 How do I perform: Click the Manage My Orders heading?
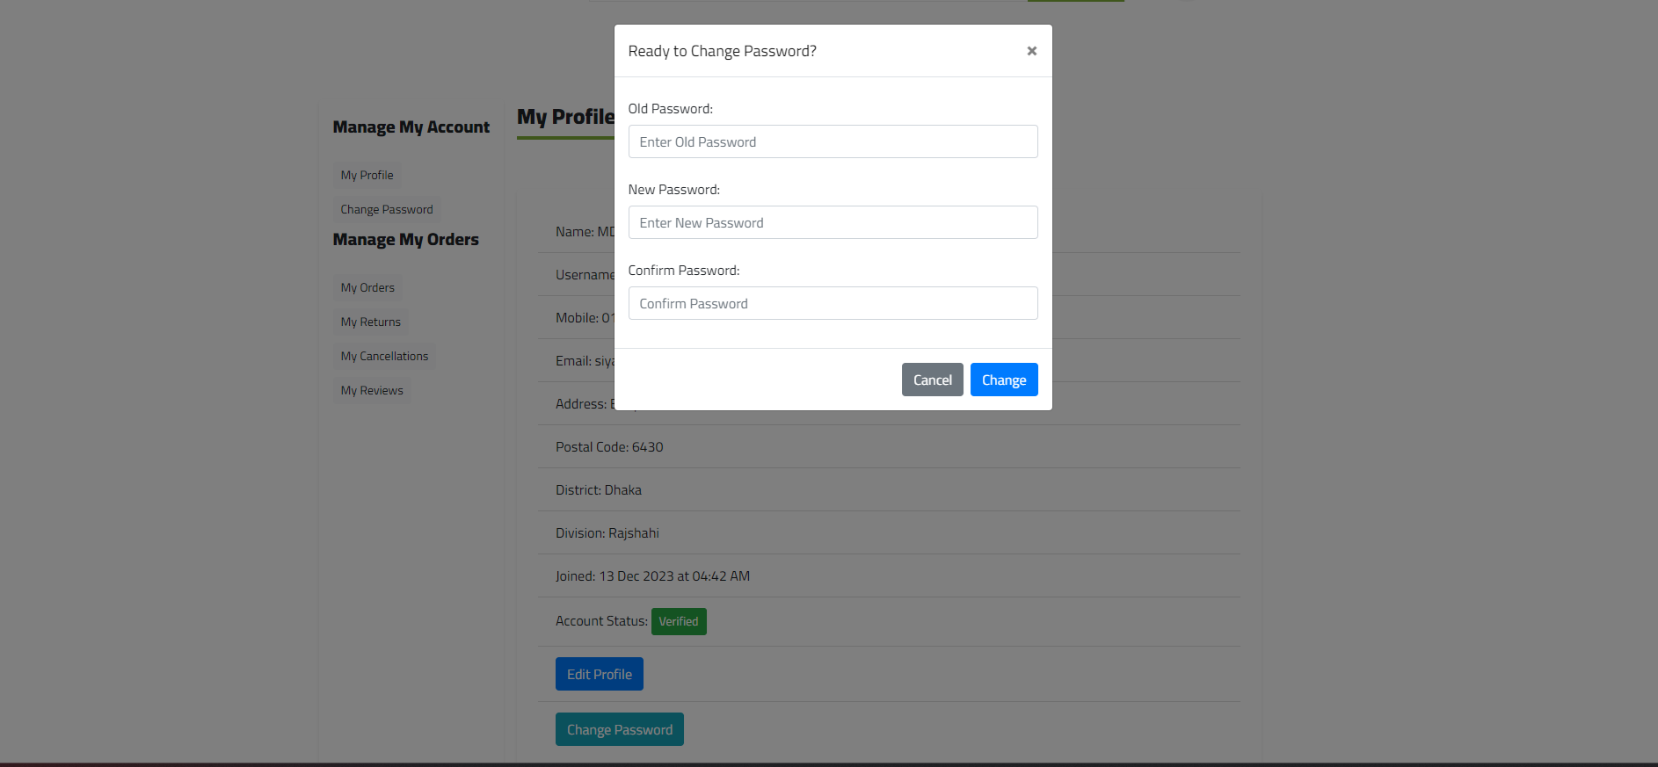point(406,240)
